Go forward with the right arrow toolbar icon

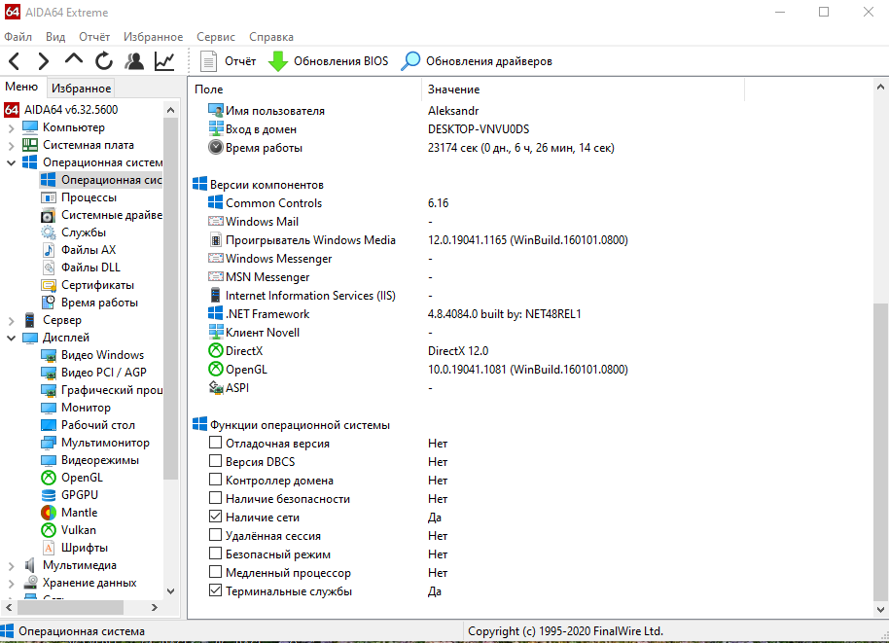click(43, 60)
